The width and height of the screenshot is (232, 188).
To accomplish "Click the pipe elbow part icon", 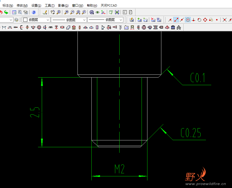I will point(68,27).
